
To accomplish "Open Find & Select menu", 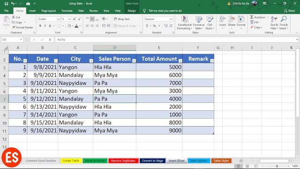I will (x=284, y=23).
